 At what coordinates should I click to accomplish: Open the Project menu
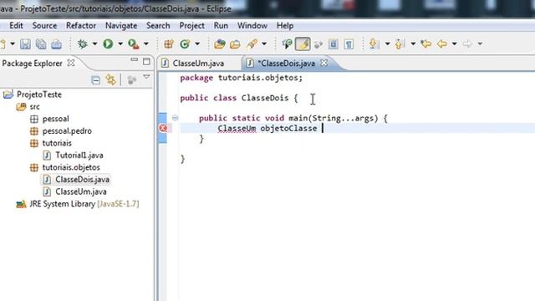(191, 26)
